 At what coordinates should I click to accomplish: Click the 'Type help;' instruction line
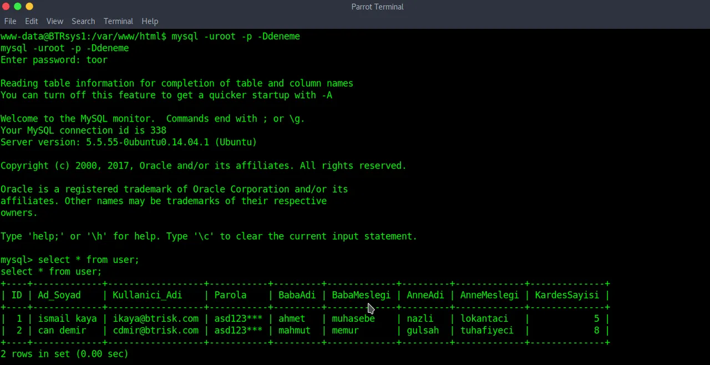pos(209,236)
